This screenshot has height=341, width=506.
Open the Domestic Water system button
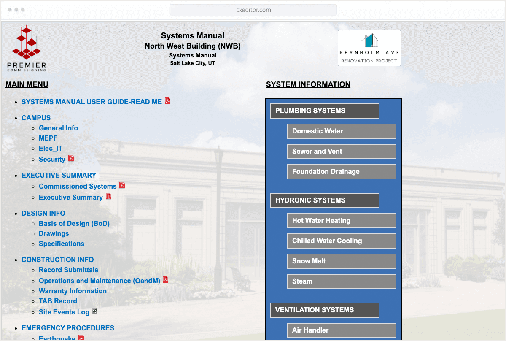pyautogui.click(x=342, y=131)
